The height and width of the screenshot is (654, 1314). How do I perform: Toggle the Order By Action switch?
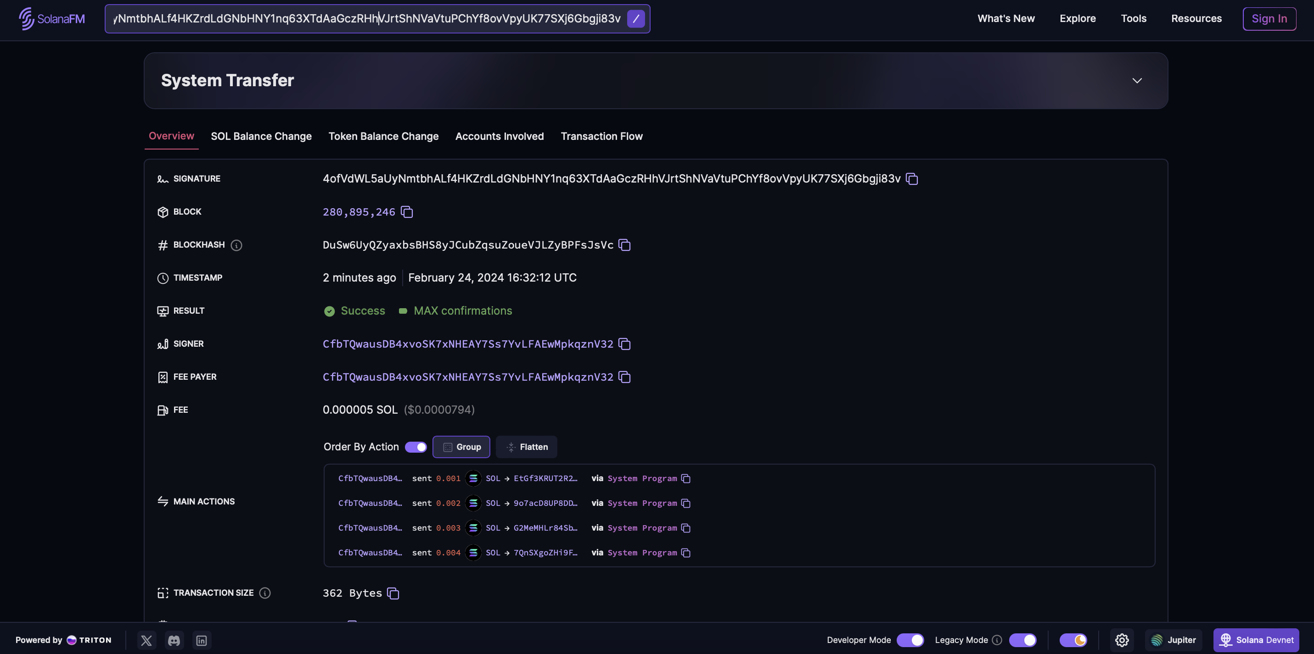416,446
